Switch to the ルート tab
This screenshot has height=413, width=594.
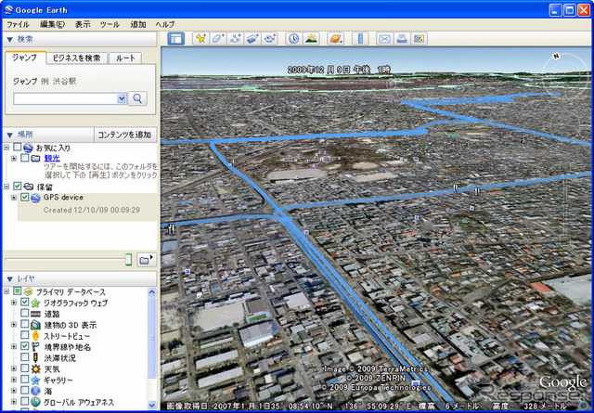pyautogui.click(x=125, y=58)
